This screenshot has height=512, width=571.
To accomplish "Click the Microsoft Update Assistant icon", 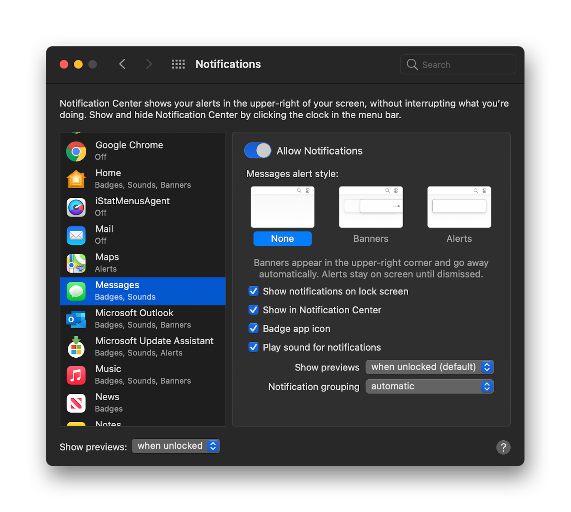I will pos(76,347).
